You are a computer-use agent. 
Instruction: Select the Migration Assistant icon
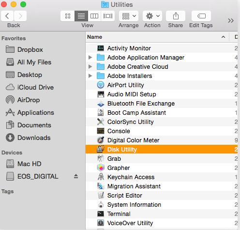tap(101, 186)
